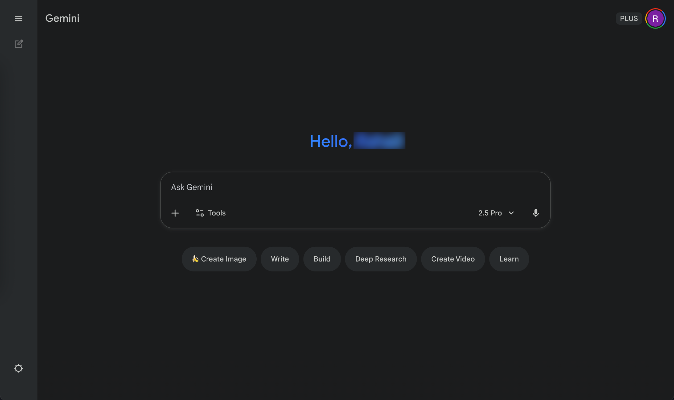The image size is (674, 400).
Task: Click the Hello greeting text
Action: coord(330,141)
